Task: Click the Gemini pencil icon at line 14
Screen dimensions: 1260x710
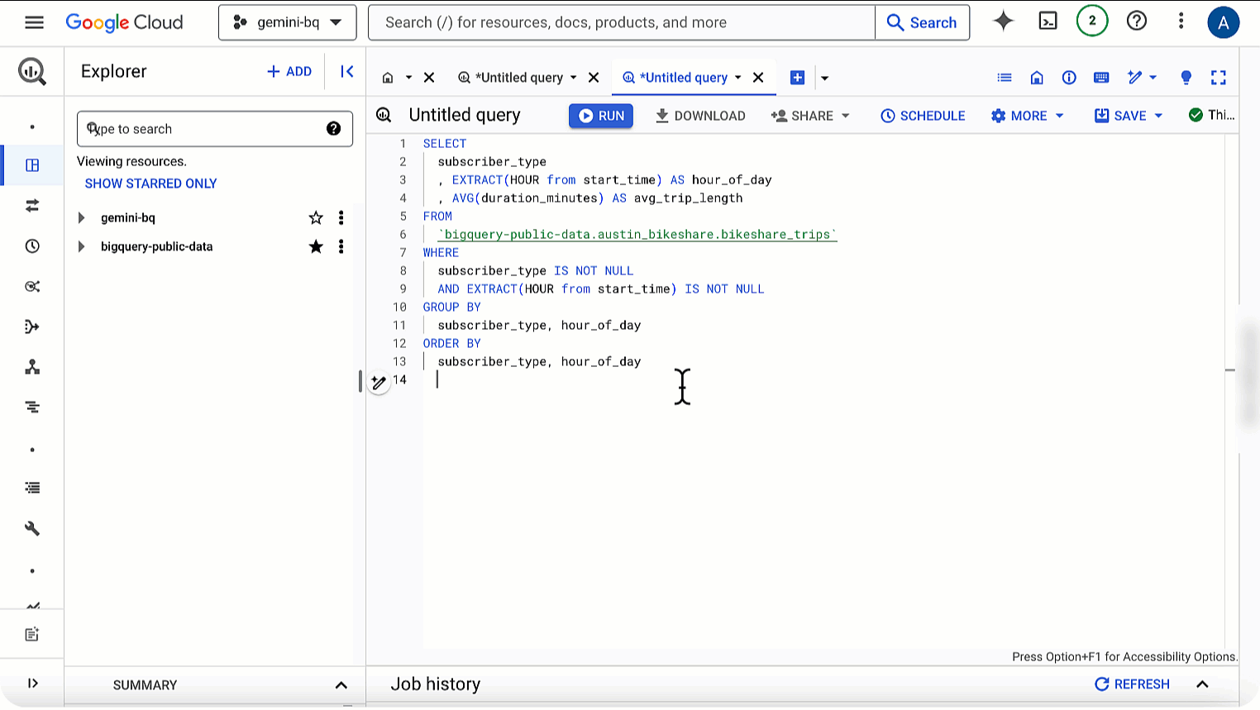Action: point(379,383)
